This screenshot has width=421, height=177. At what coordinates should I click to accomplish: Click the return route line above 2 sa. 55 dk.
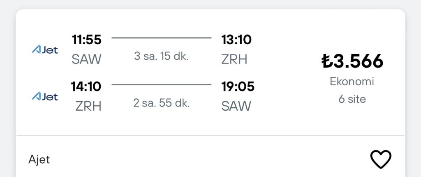[x=161, y=85]
